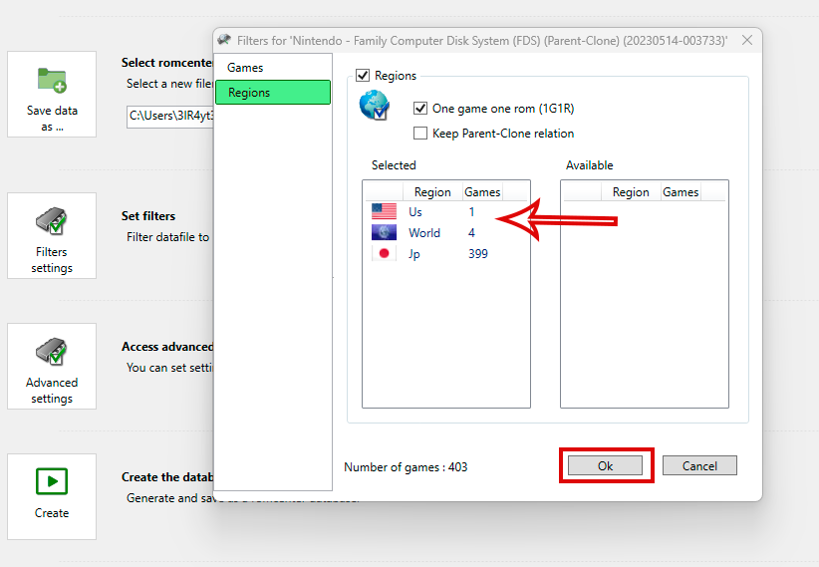
Task: Uncheck One game one rom (1G1R)
Action: [x=419, y=109]
